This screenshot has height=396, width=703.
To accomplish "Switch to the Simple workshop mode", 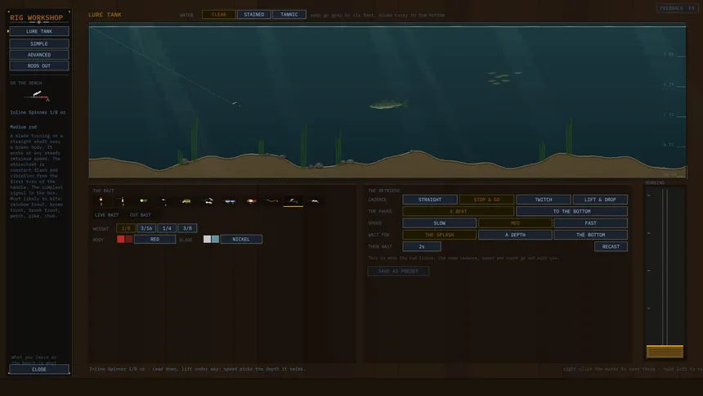I will (39, 43).
